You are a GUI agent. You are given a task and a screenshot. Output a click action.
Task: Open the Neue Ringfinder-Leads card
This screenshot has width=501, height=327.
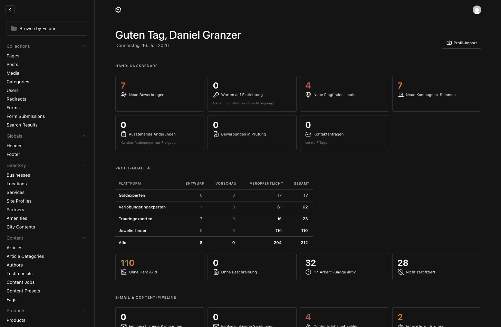coord(345,94)
